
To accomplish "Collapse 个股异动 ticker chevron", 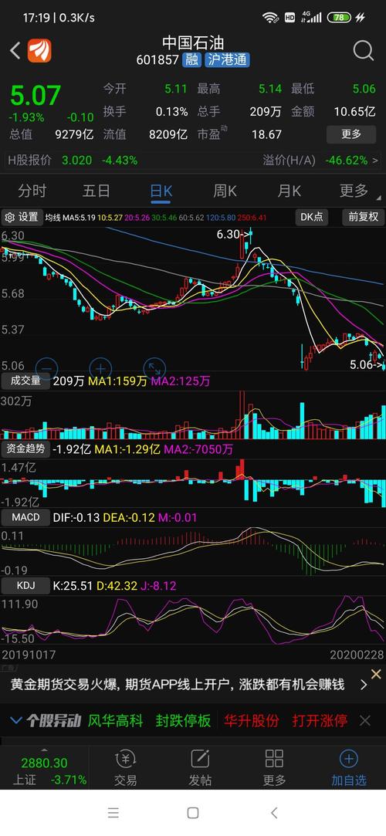I will pyautogui.click(x=16, y=721).
